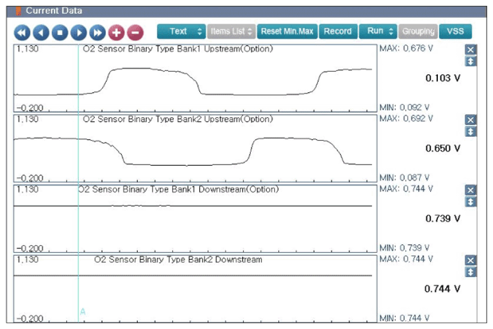Play the recorded sensor data
Screen dimensions: 493x329
point(79,33)
